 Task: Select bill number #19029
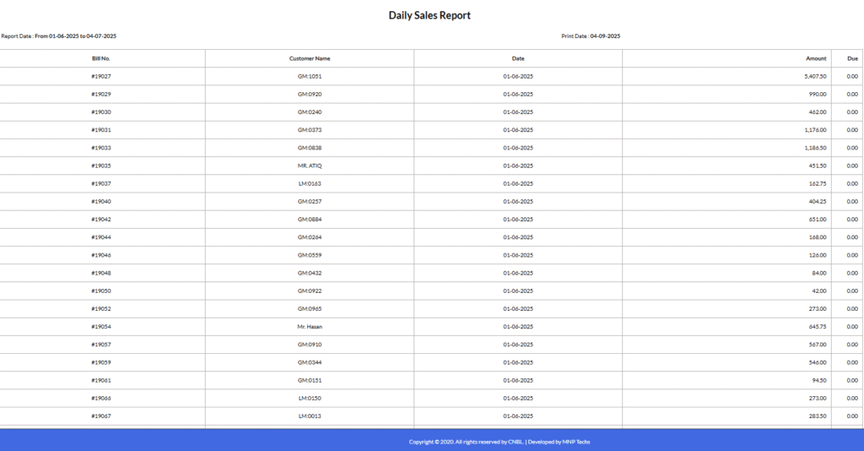tap(101, 95)
